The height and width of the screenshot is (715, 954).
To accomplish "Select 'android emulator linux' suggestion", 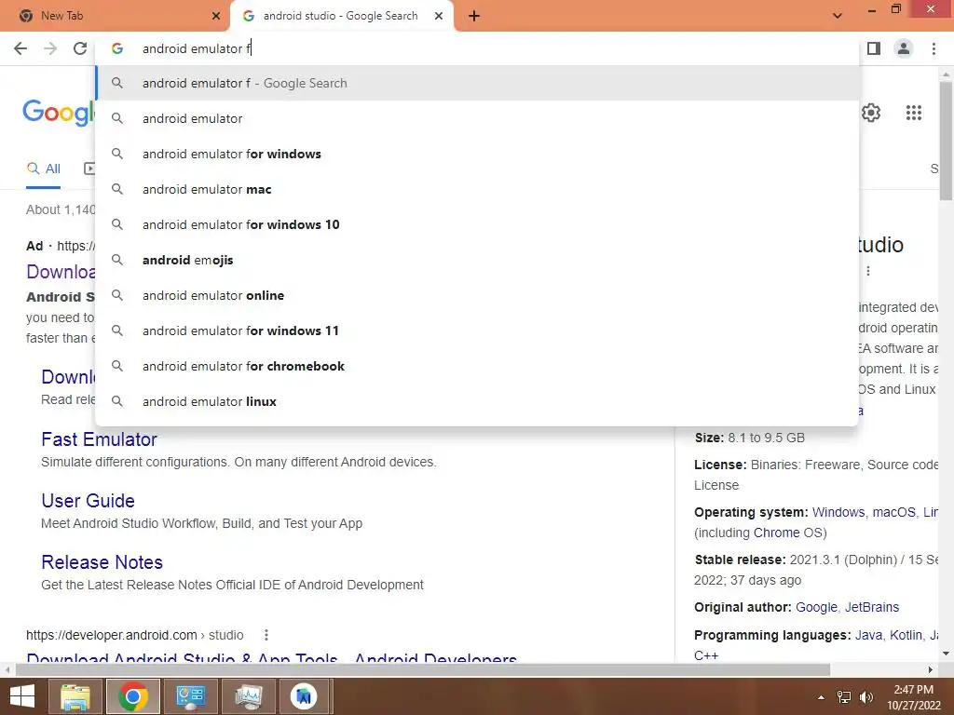I will point(478,401).
